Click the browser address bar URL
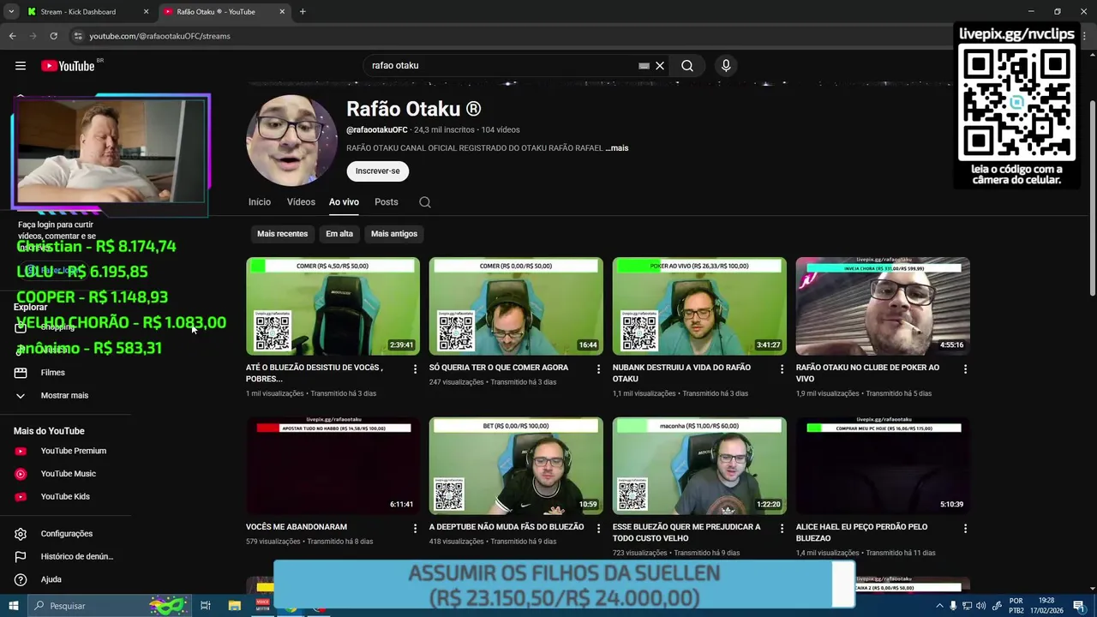1097x617 pixels. 159,36
